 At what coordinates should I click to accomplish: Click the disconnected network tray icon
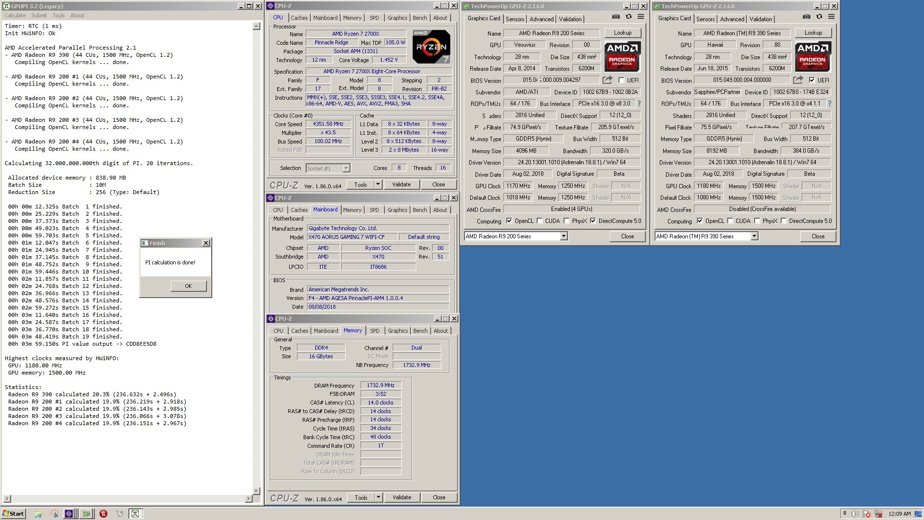point(878,514)
